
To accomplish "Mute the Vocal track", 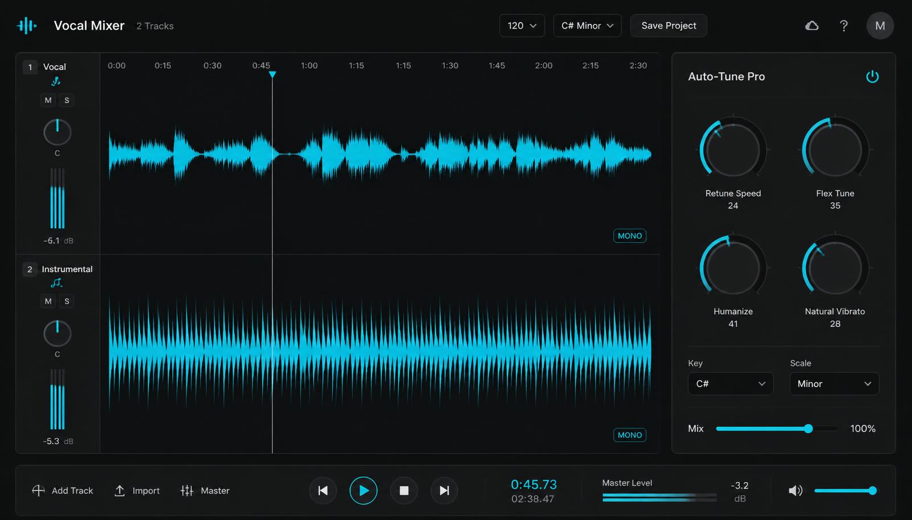I will 48,100.
